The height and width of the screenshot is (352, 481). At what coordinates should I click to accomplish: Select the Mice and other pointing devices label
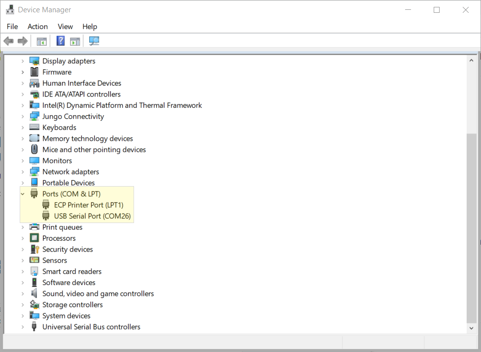coord(94,150)
